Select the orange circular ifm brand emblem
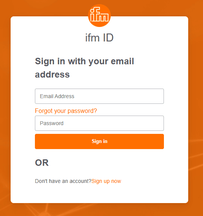The width and height of the screenshot is (203, 216). pyautogui.click(x=99, y=16)
